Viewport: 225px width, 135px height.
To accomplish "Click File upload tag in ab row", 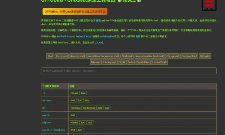I will 76,108.
